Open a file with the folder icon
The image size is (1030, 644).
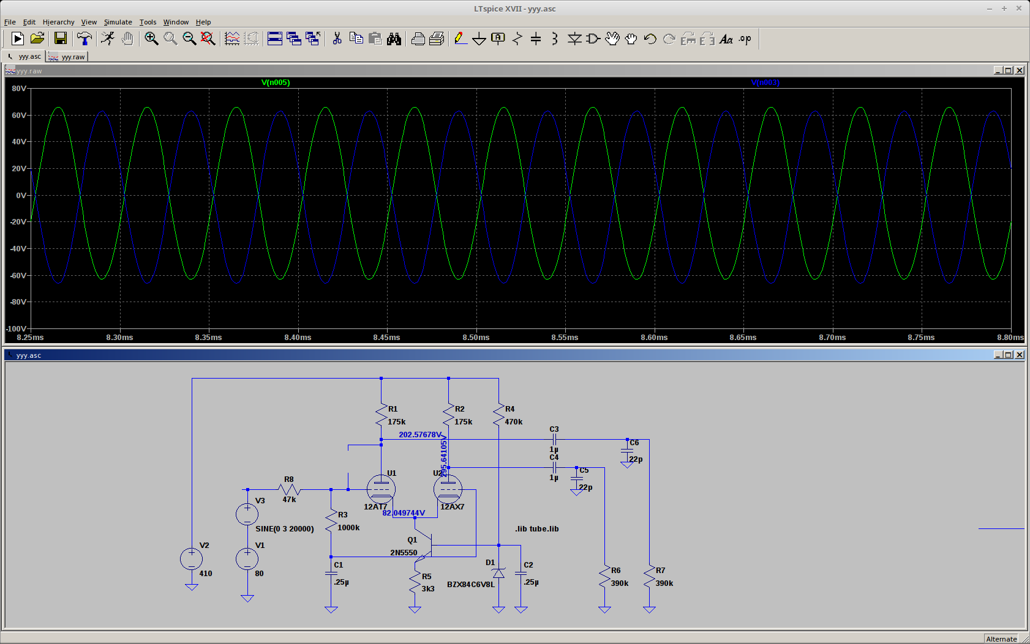[x=37, y=39]
